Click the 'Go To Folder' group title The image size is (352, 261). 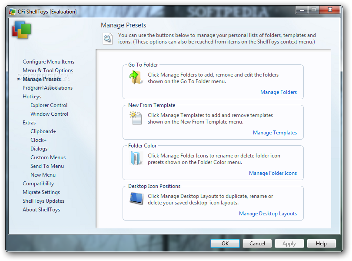[x=143, y=65]
